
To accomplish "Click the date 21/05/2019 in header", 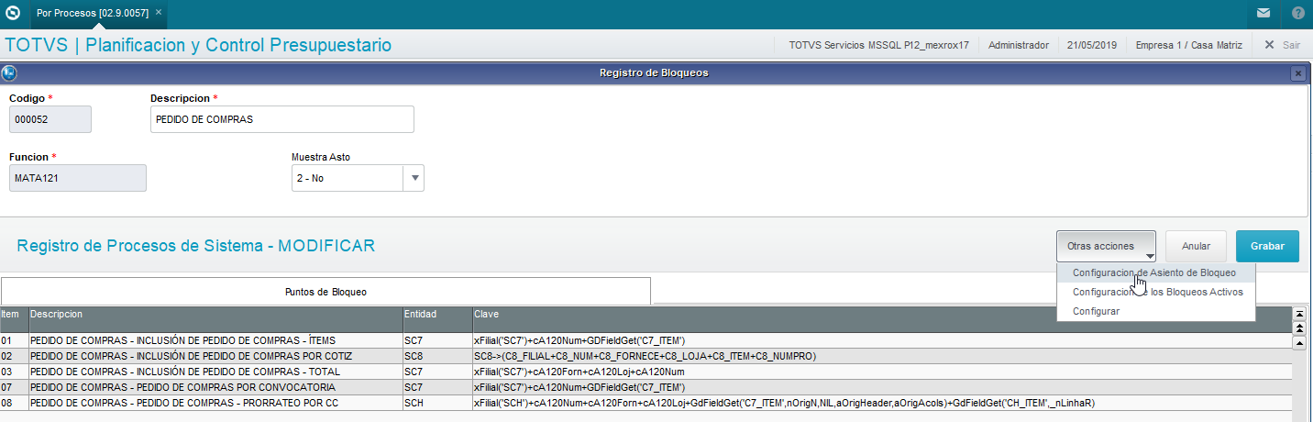I will click(1092, 44).
